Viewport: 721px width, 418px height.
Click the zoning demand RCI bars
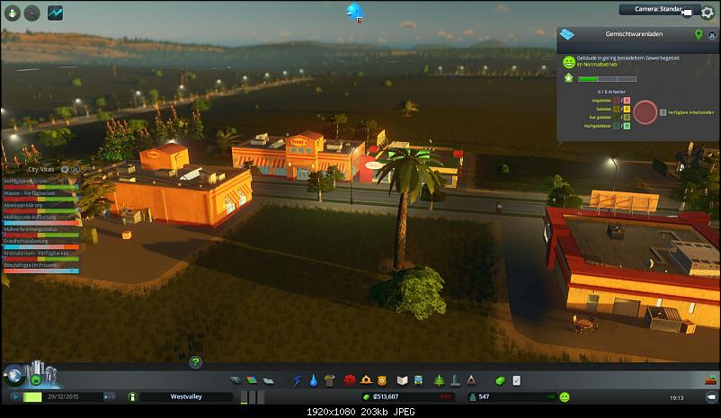253,396
